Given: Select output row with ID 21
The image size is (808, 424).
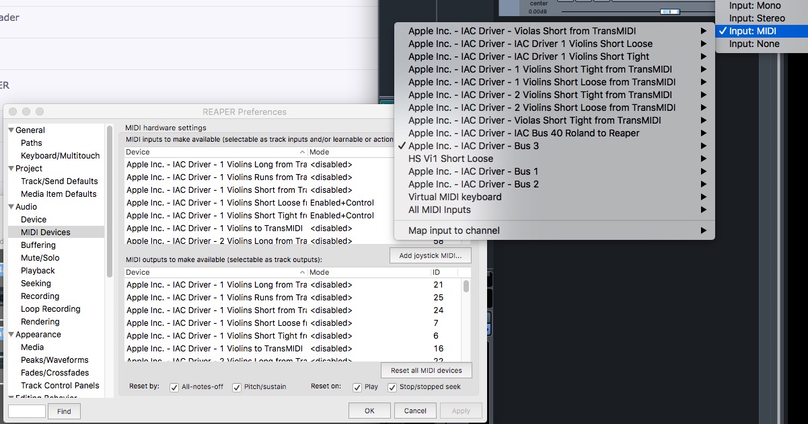Looking at the screenshot, I should pos(293,285).
